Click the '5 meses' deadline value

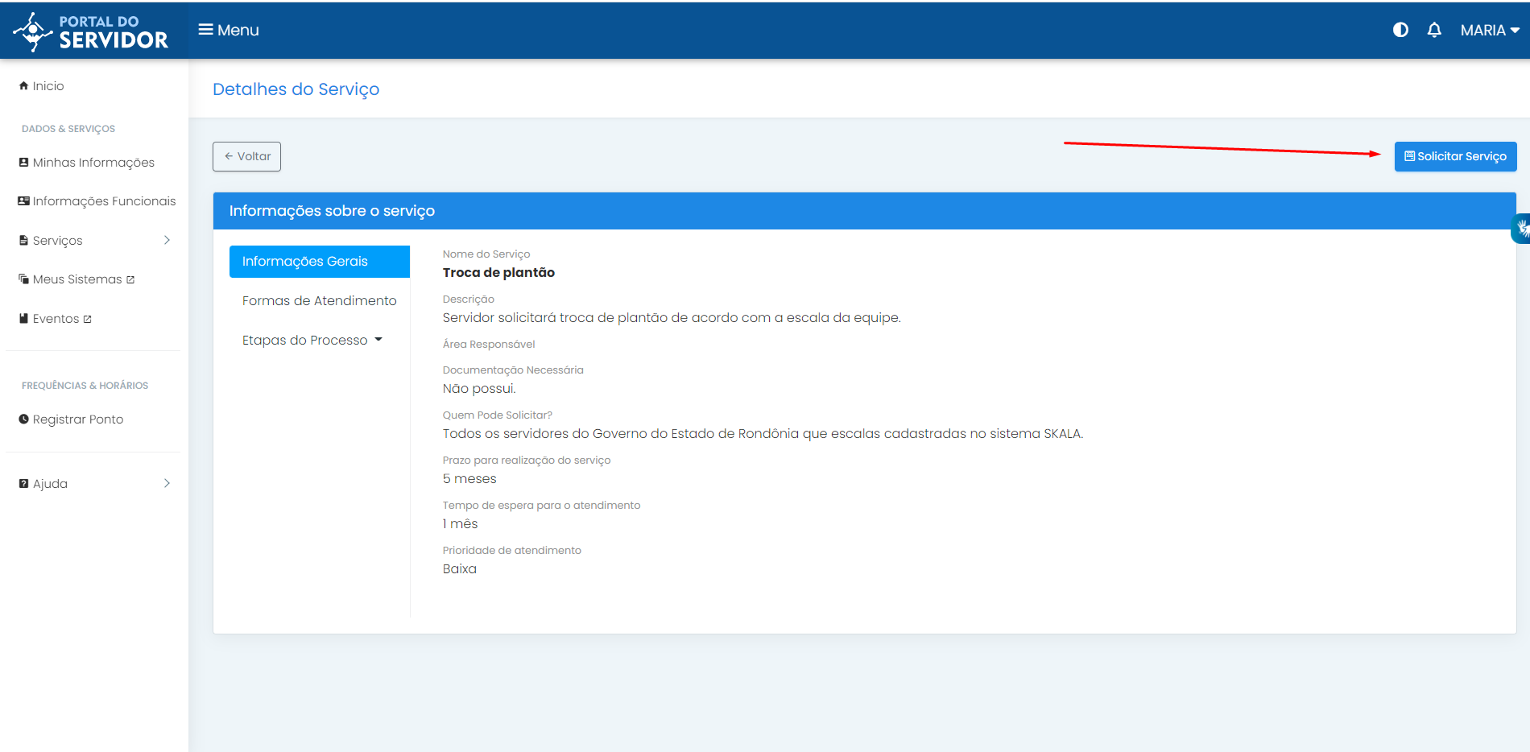(469, 478)
